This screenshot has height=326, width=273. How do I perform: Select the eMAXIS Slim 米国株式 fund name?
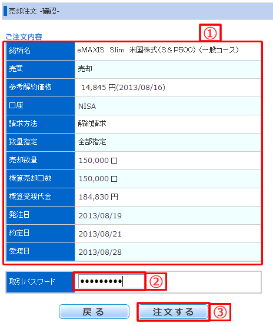[x=158, y=50]
